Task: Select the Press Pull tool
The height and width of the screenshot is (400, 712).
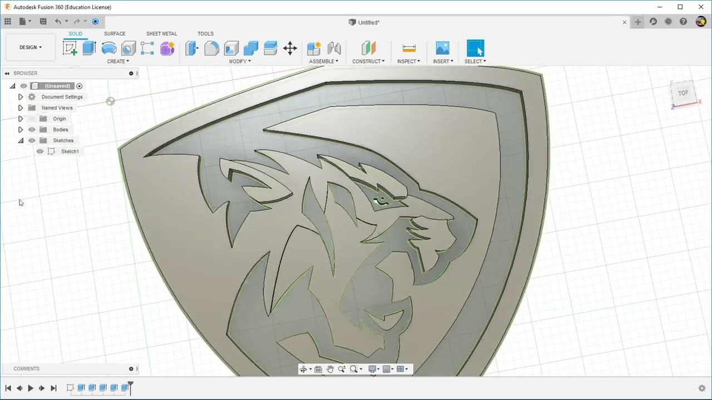Action: (192, 48)
